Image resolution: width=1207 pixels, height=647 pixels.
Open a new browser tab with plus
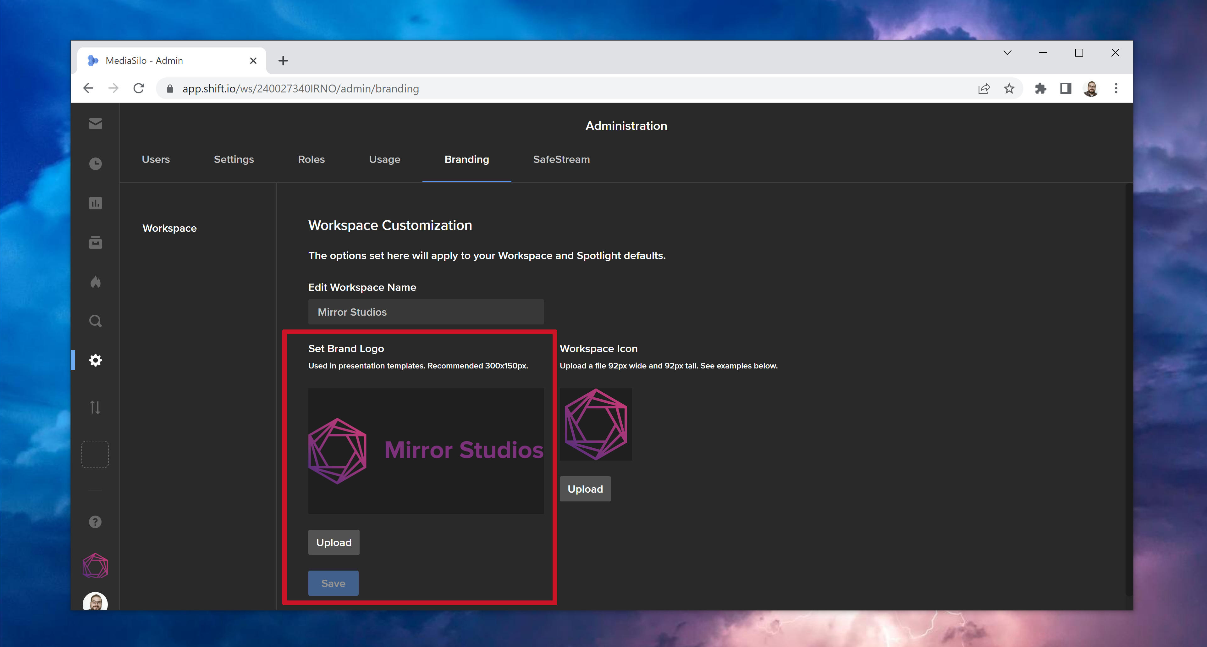pyautogui.click(x=283, y=60)
